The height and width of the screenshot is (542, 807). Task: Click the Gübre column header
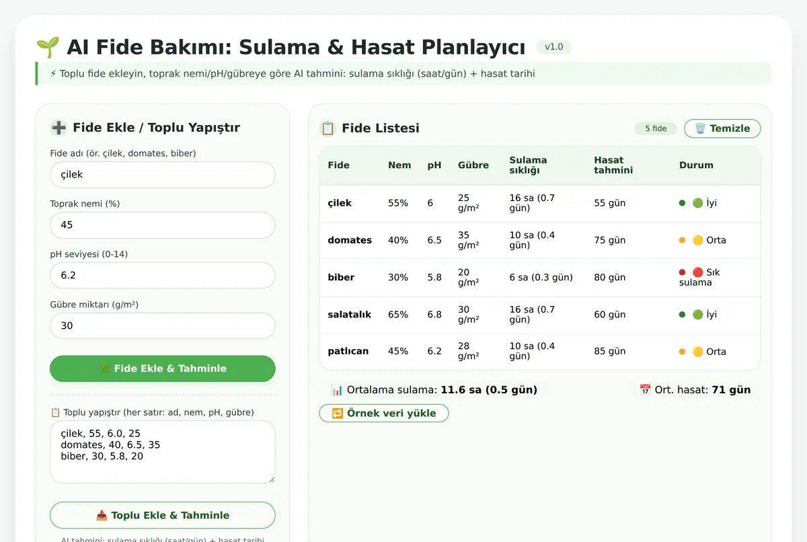(x=473, y=165)
